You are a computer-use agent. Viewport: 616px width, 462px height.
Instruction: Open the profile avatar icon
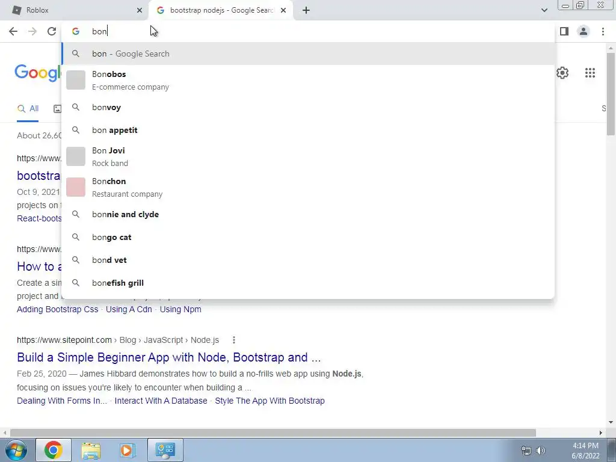click(584, 31)
